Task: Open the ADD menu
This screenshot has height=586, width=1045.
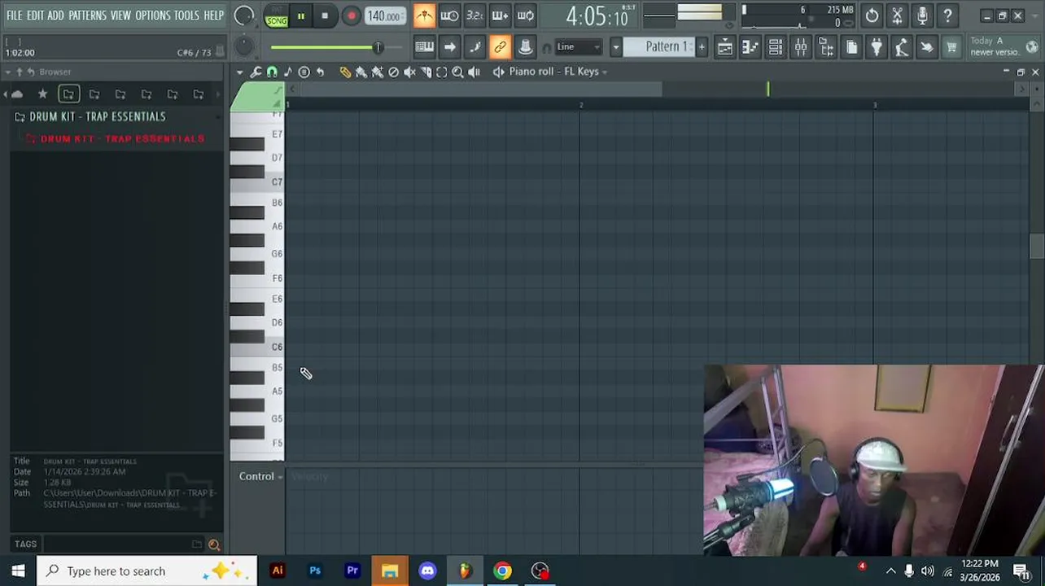Action: click(55, 15)
